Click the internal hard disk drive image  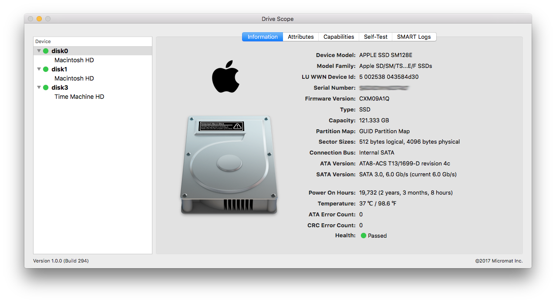coord(229,165)
